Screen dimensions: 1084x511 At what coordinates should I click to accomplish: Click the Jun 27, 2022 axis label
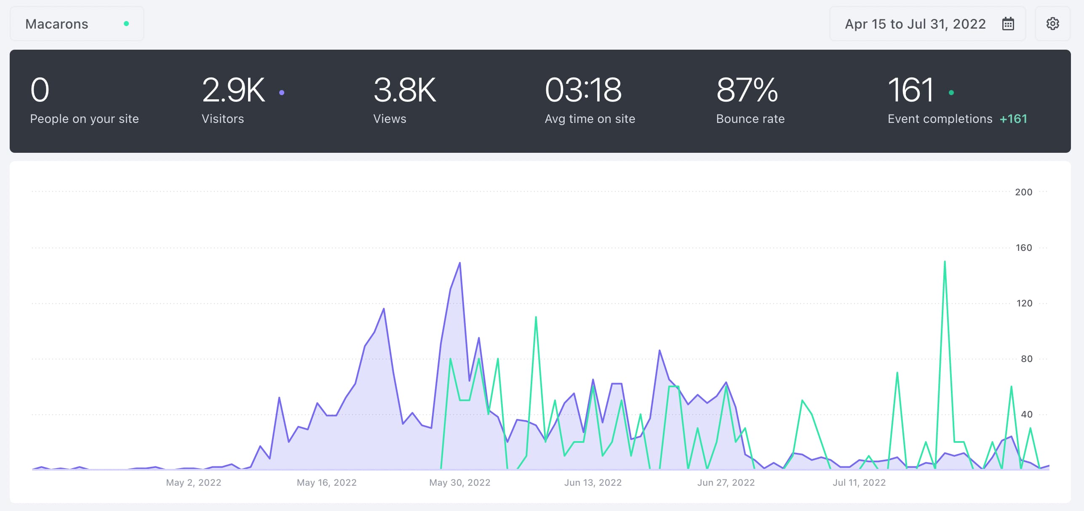coord(726,482)
